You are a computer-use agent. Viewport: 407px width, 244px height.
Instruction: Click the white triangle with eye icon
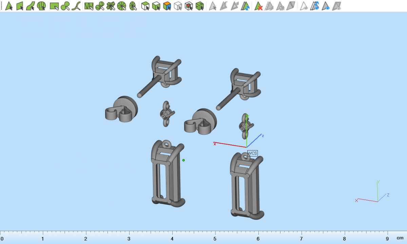click(x=304, y=6)
